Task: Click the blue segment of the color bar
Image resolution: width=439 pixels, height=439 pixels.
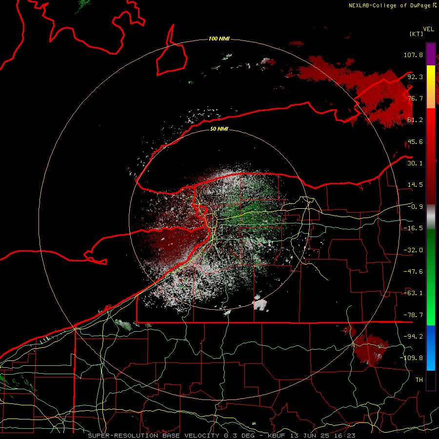Action: [x=431, y=348]
